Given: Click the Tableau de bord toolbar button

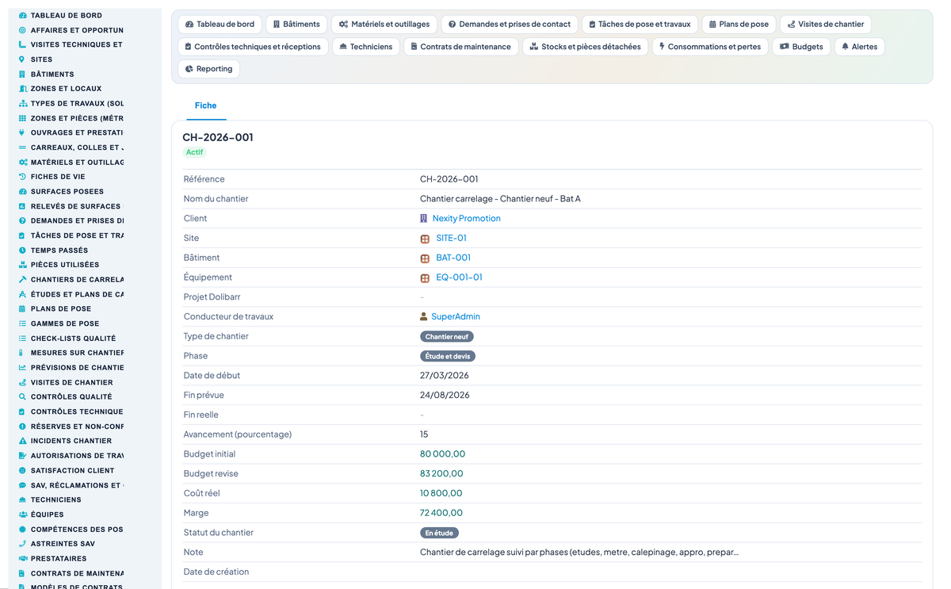Looking at the screenshot, I should click(220, 25).
